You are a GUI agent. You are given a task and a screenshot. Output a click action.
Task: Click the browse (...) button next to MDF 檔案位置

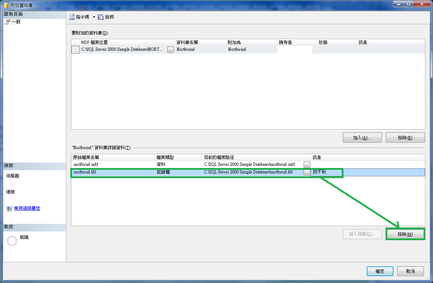(170, 50)
